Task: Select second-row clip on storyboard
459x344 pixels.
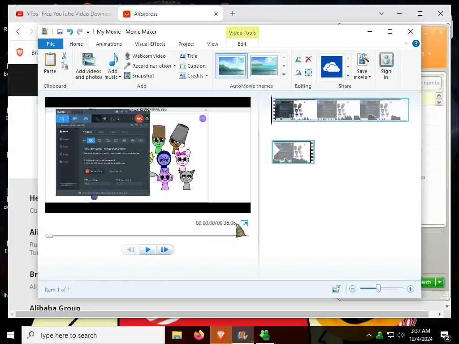Action: point(293,152)
